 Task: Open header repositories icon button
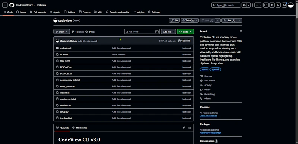tap(278, 5)
